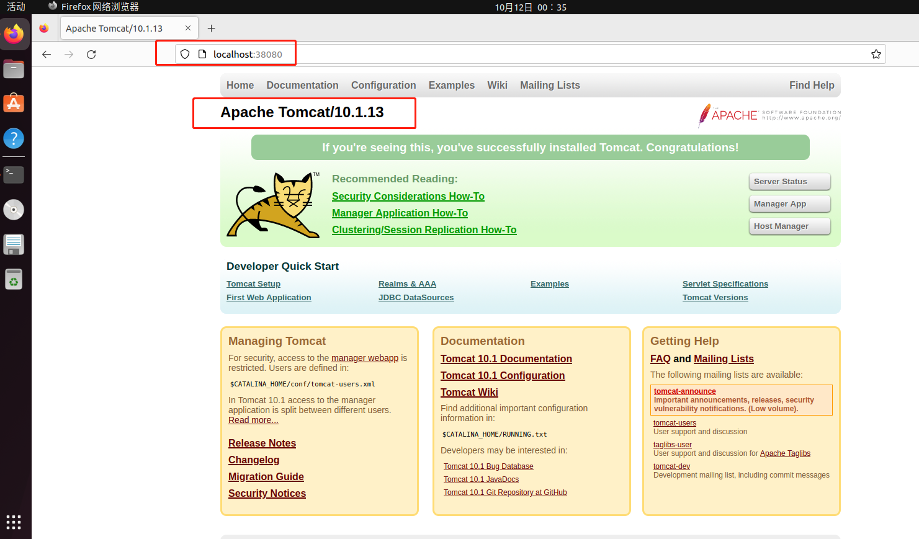Click the Server Status button
Screen dimensions: 919x539
tap(789, 181)
